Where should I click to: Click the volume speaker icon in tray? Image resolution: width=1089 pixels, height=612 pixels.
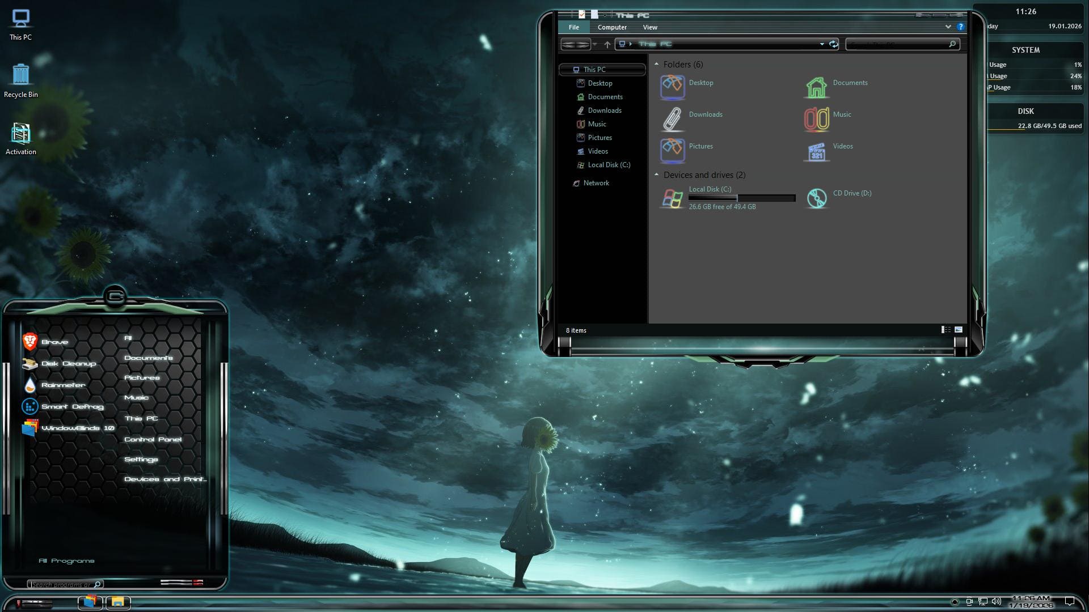[997, 601]
